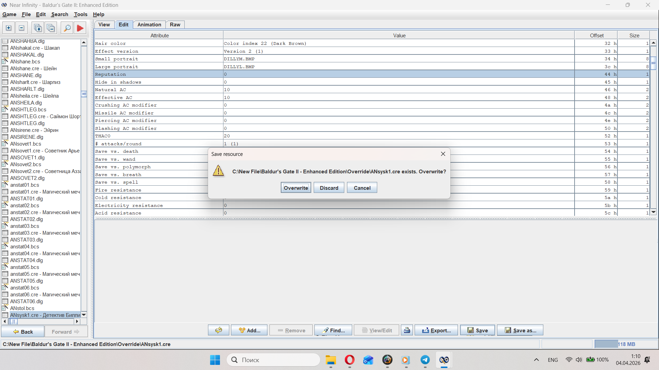Launch the game with red play icon
The height and width of the screenshot is (370, 659).
pyautogui.click(x=80, y=28)
